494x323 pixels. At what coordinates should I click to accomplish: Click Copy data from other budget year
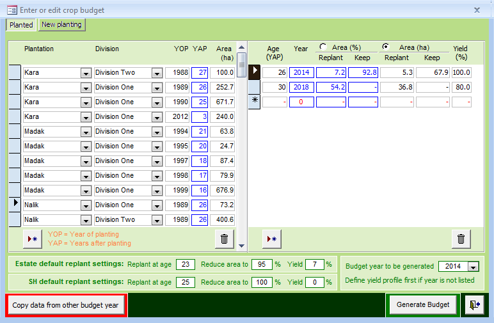pyautogui.click(x=65, y=305)
